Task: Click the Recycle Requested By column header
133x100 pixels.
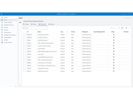Action: point(99,32)
